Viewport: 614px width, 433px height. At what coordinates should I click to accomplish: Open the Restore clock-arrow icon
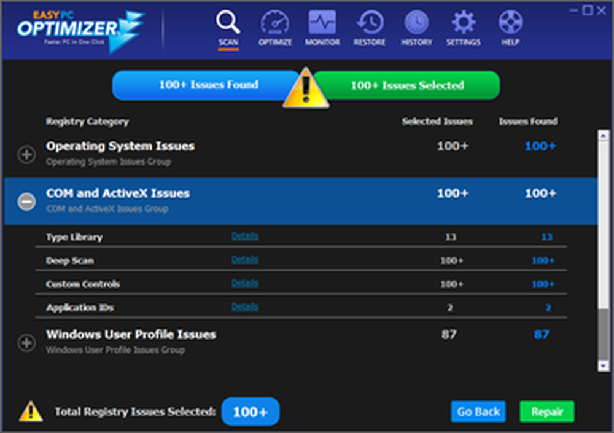[370, 22]
